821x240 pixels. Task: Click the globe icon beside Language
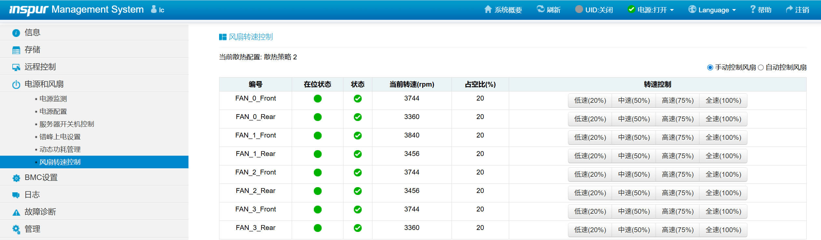point(692,9)
